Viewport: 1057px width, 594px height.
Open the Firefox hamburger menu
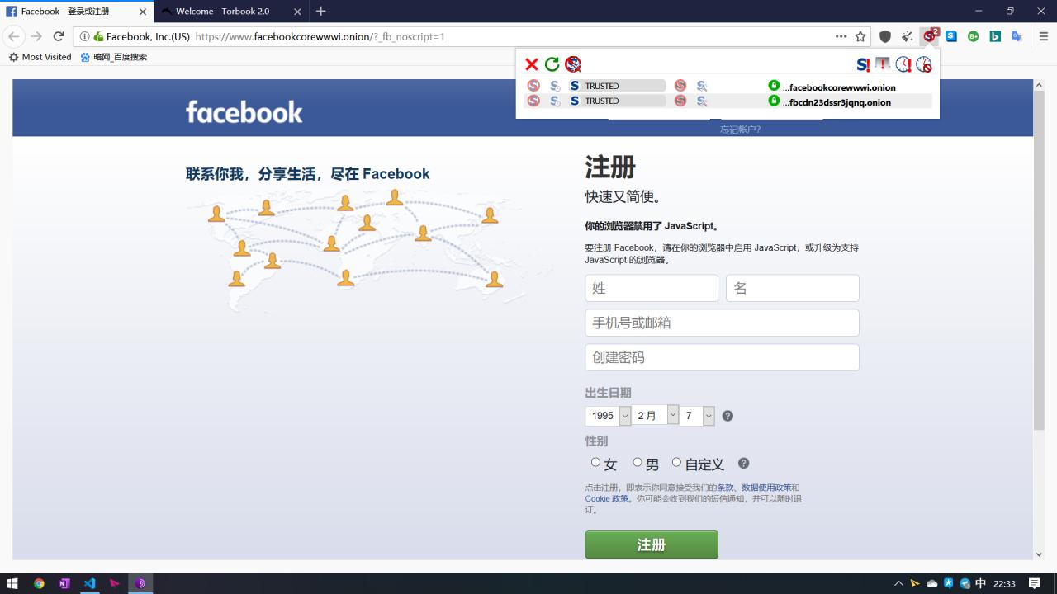point(1044,36)
